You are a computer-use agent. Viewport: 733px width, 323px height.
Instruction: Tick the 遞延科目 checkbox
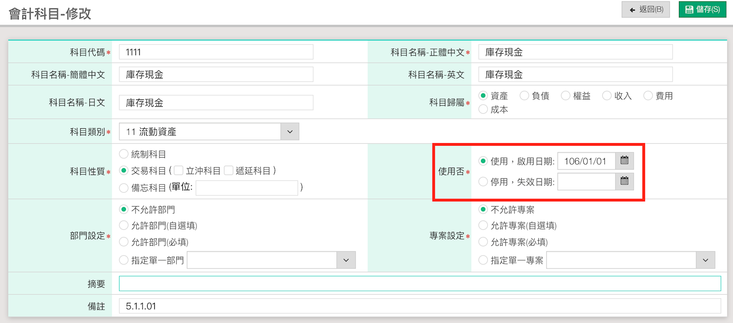tap(229, 170)
